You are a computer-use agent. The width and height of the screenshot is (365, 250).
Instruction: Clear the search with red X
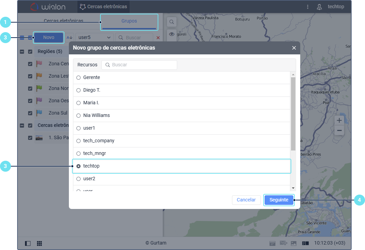[158, 38]
